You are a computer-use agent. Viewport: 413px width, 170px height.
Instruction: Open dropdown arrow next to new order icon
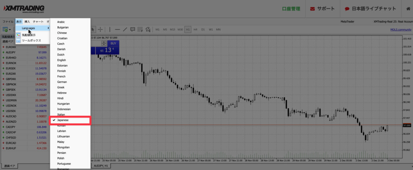(11, 29)
